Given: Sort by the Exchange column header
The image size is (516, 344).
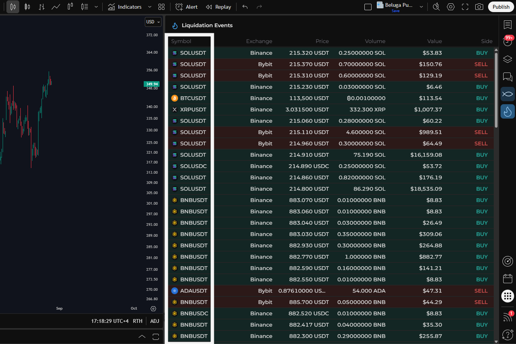Looking at the screenshot, I should pyautogui.click(x=259, y=41).
